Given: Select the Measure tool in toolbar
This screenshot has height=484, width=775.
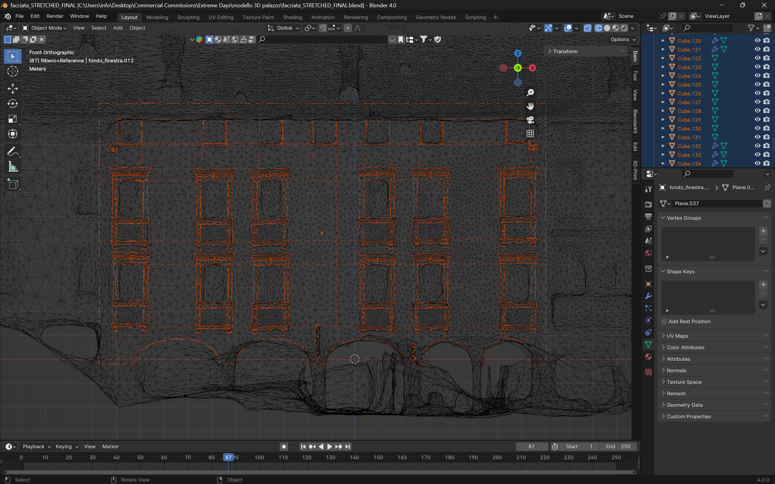Looking at the screenshot, I should point(12,167).
